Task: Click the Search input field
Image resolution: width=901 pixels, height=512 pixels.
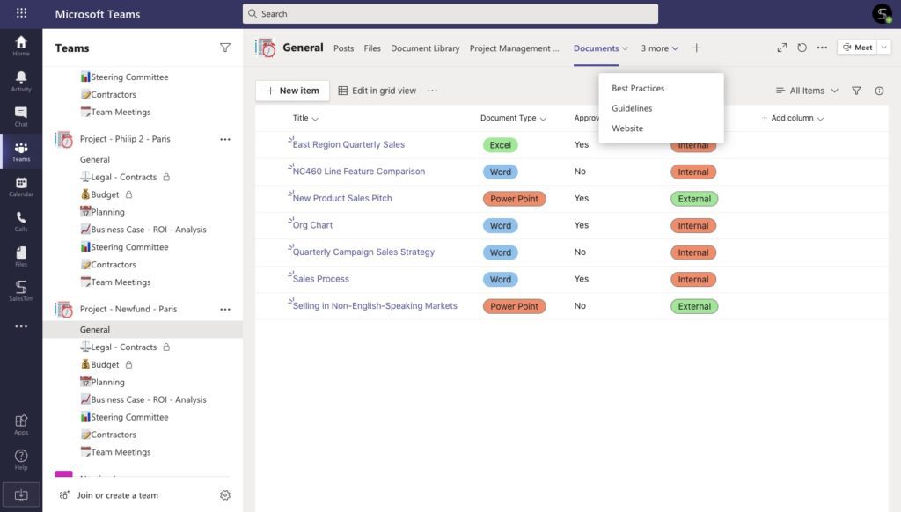Action: (x=450, y=14)
